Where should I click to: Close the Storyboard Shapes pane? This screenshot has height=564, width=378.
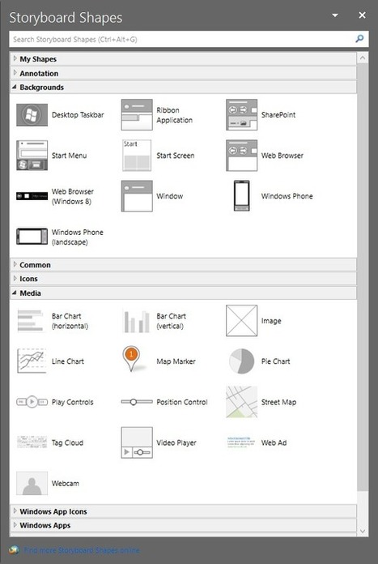pyautogui.click(x=362, y=15)
